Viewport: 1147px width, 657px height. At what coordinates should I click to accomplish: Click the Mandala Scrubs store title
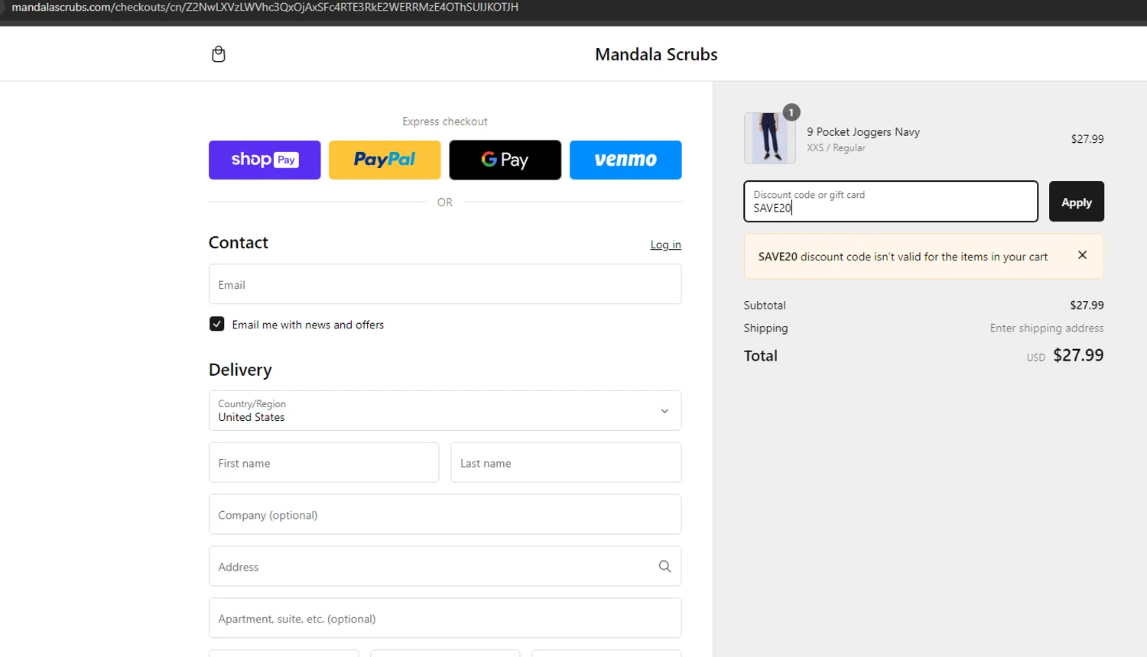[656, 54]
